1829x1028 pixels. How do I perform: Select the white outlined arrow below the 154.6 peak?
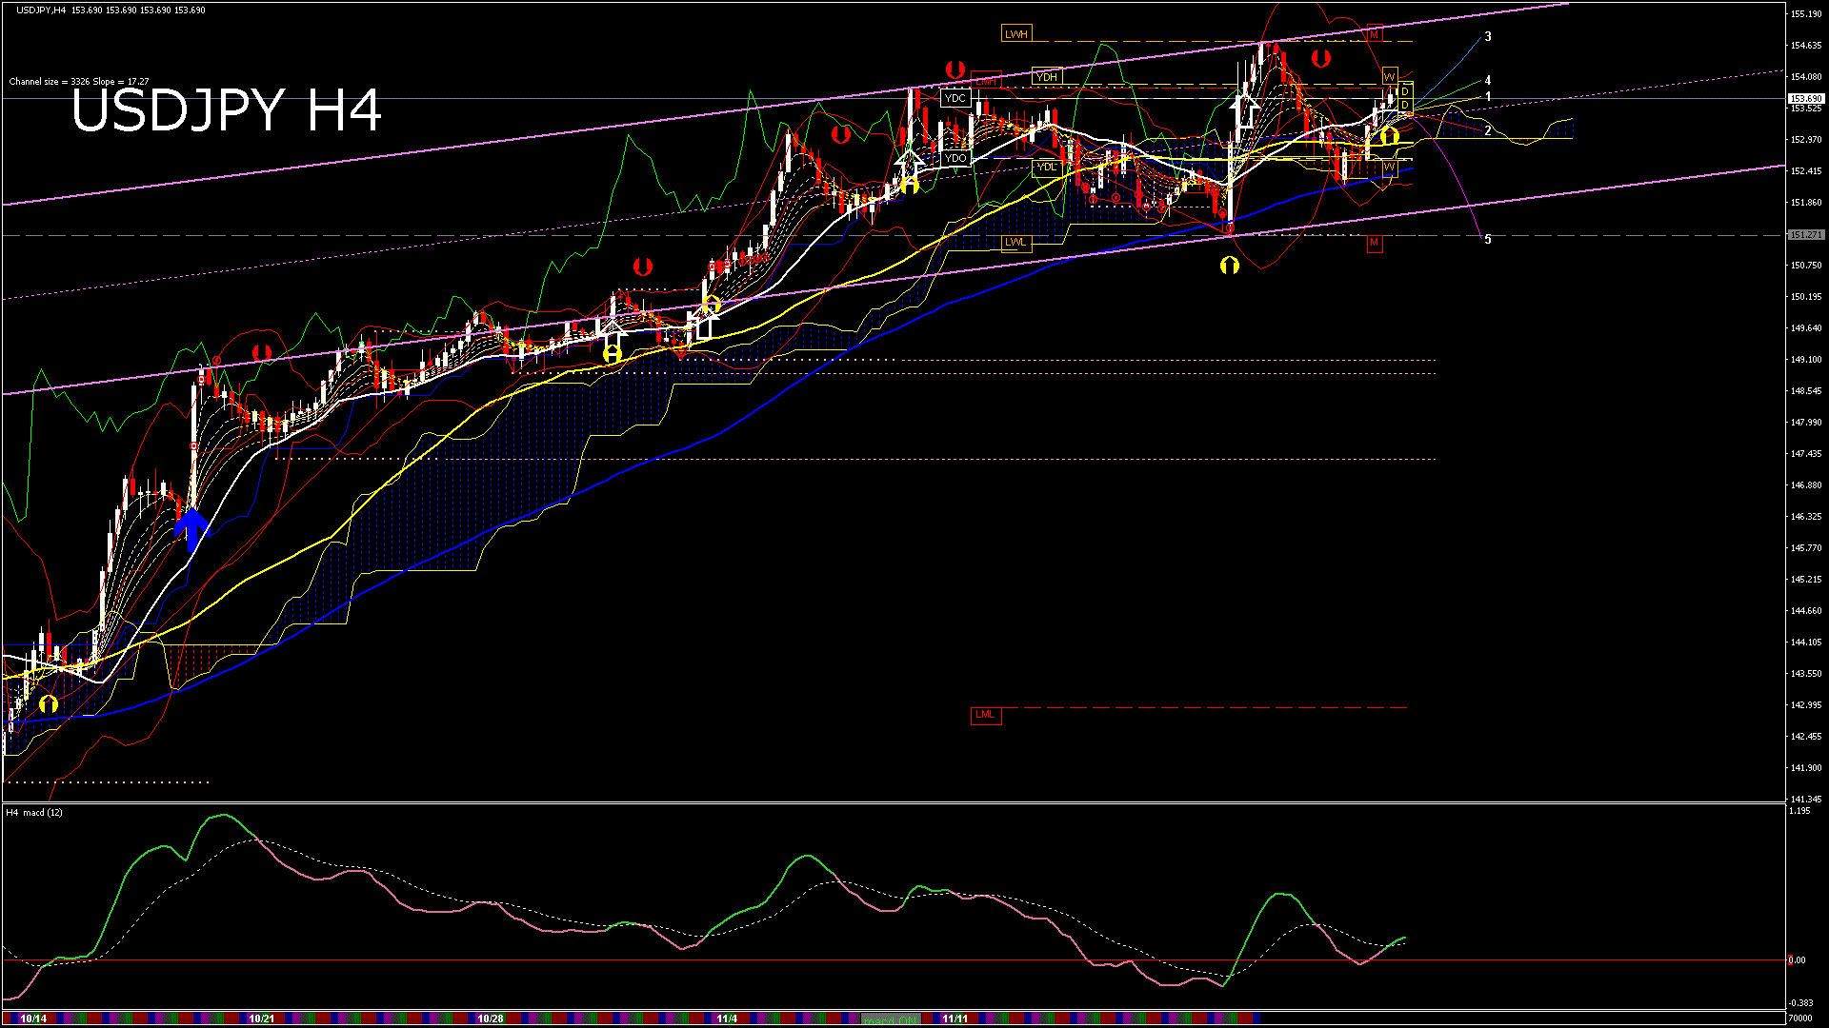tap(1244, 110)
